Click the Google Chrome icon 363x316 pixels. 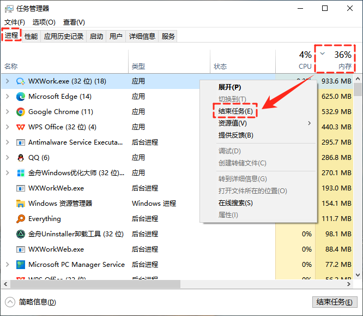click(x=21, y=112)
